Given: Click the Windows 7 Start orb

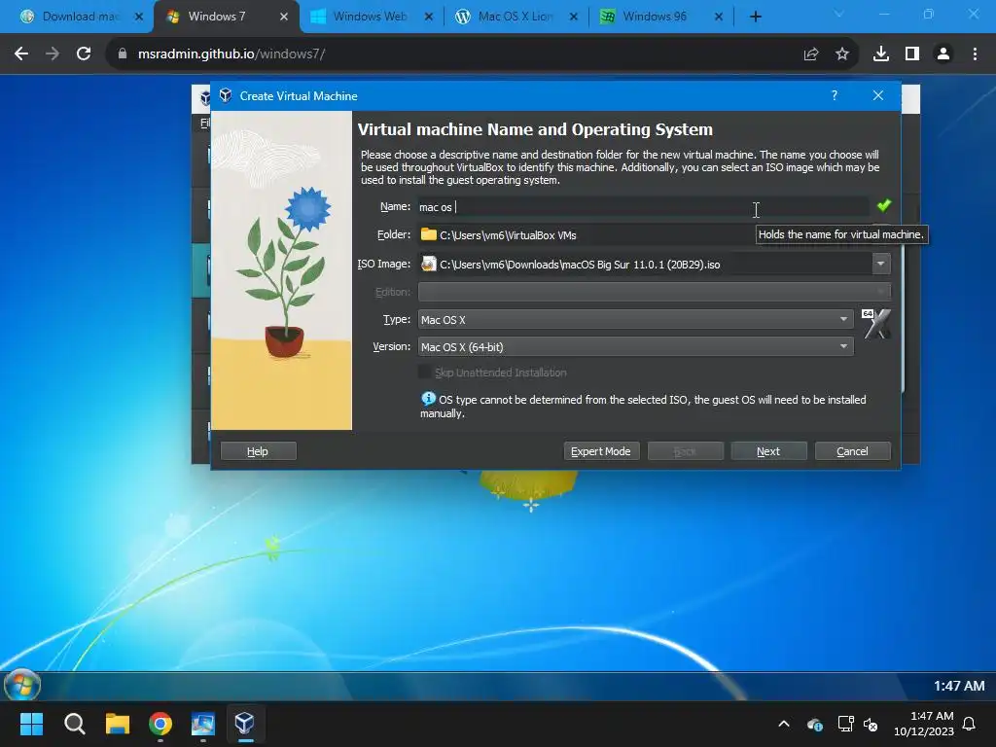Looking at the screenshot, I should click(22, 686).
